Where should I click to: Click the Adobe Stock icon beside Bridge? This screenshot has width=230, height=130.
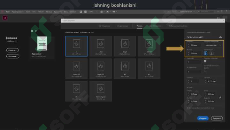(x=85, y=12)
